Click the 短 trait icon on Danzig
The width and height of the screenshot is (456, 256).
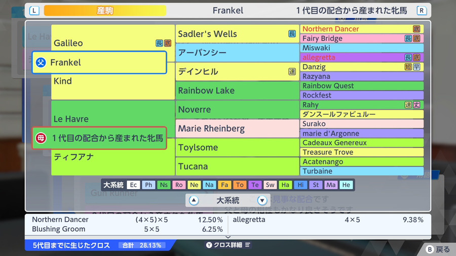pos(408,67)
